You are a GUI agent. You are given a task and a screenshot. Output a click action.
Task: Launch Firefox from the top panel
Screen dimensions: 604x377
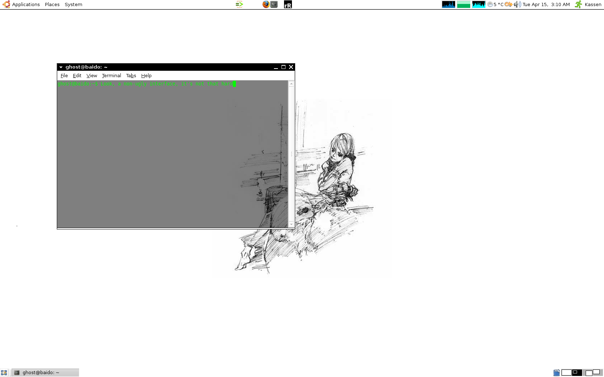[x=266, y=4]
